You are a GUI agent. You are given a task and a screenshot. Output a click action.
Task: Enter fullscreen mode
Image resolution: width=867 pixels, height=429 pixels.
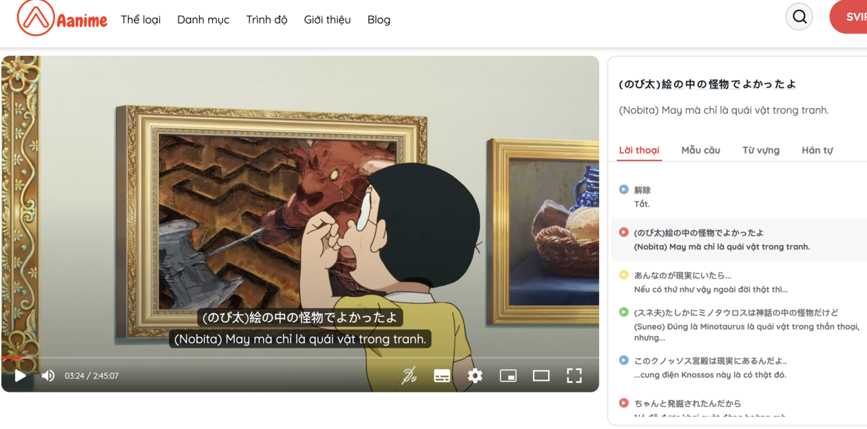pos(575,375)
